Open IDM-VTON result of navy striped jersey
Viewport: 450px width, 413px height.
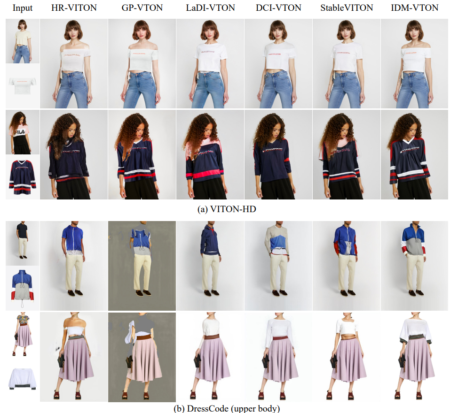pos(414,155)
